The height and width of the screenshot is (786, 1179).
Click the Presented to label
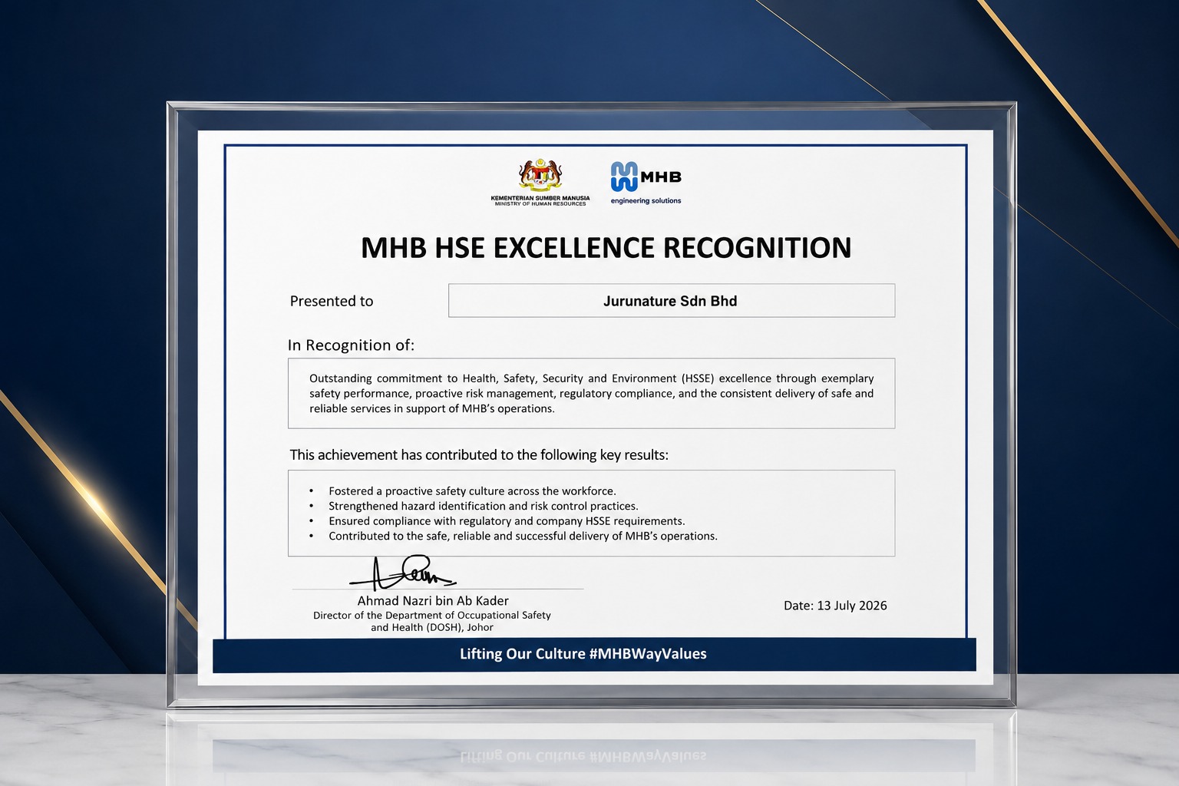tap(332, 301)
